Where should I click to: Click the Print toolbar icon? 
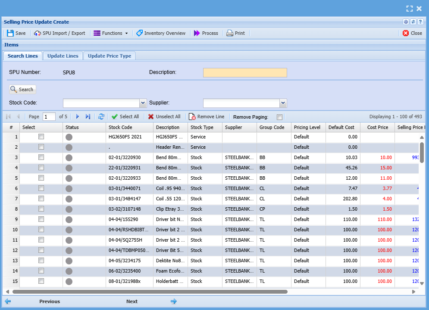230,33
